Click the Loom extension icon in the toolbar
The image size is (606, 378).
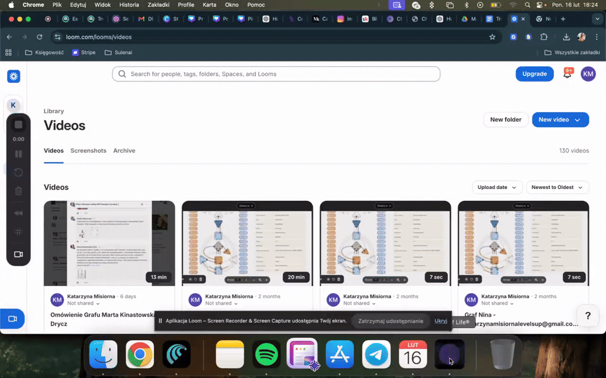tap(513, 37)
